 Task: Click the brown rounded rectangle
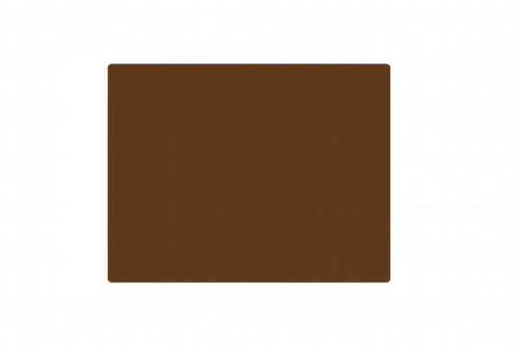point(248,173)
